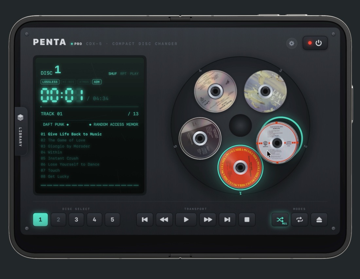Toggle shuffle all mode

pos(280,220)
